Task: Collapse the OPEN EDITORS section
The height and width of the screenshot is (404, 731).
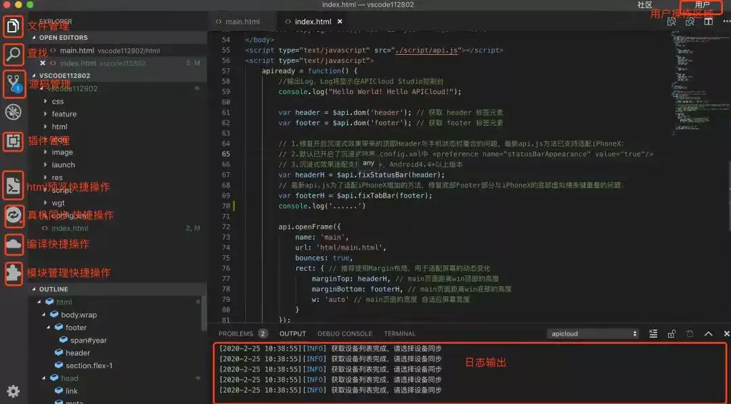Action: pos(34,37)
